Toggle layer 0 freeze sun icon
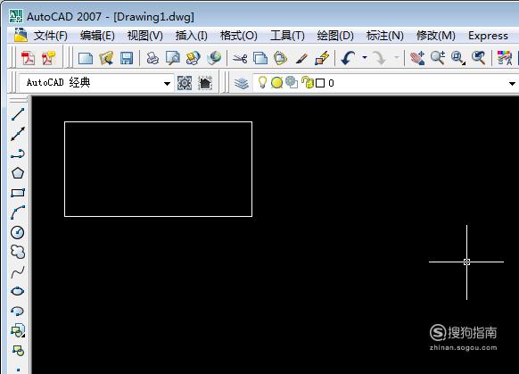Screen dimensions: 519x374 click(276, 83)
